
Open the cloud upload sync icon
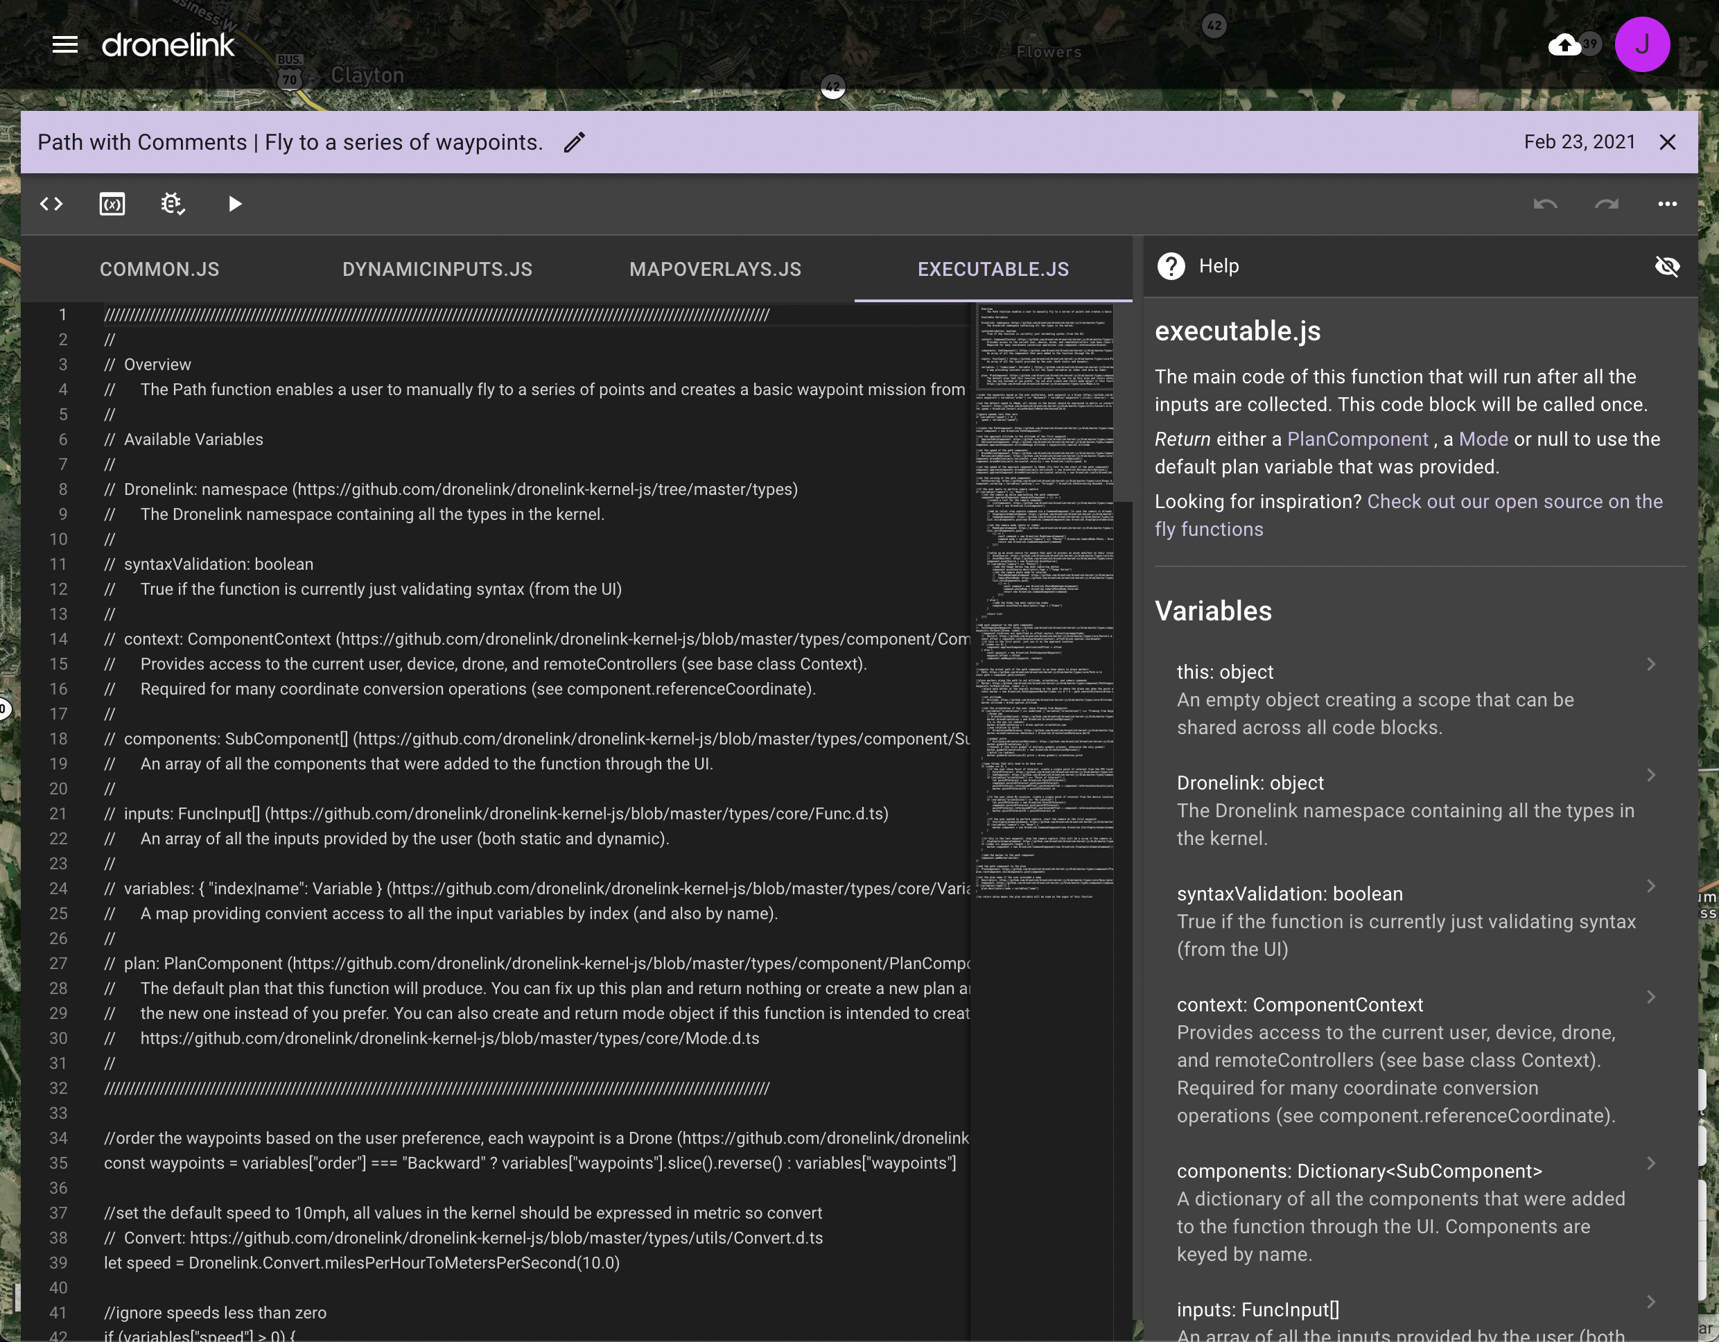1564,45
